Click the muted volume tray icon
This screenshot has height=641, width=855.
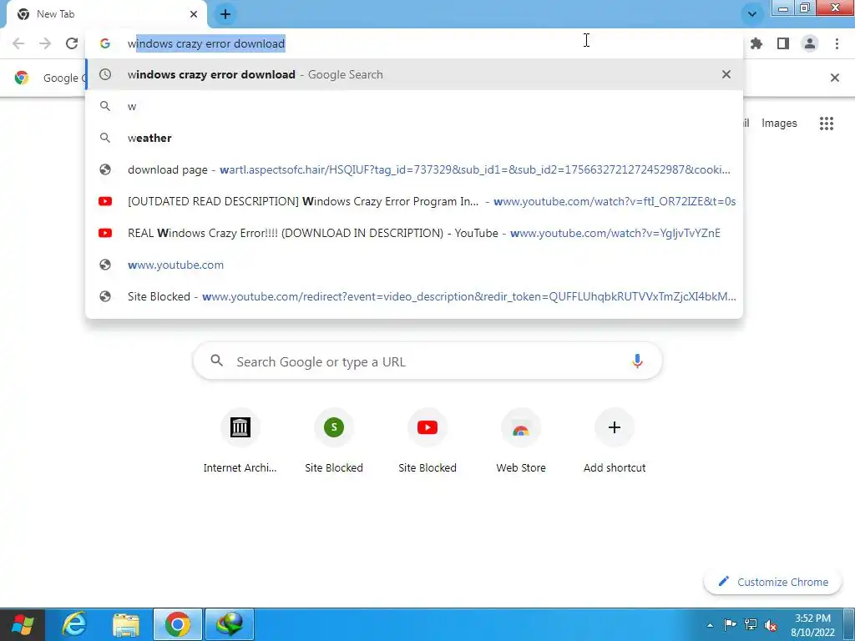point(771,624)
